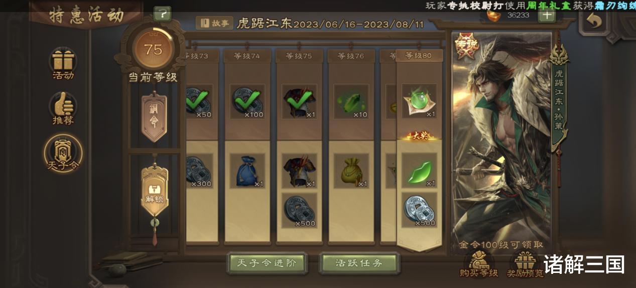Click the 天子令进阶 button
This screenshot has height=288, width=636.
coord(267,263)
